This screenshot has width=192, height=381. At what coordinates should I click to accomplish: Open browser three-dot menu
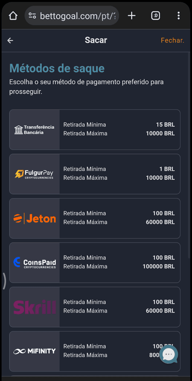(x=178, y=16)
